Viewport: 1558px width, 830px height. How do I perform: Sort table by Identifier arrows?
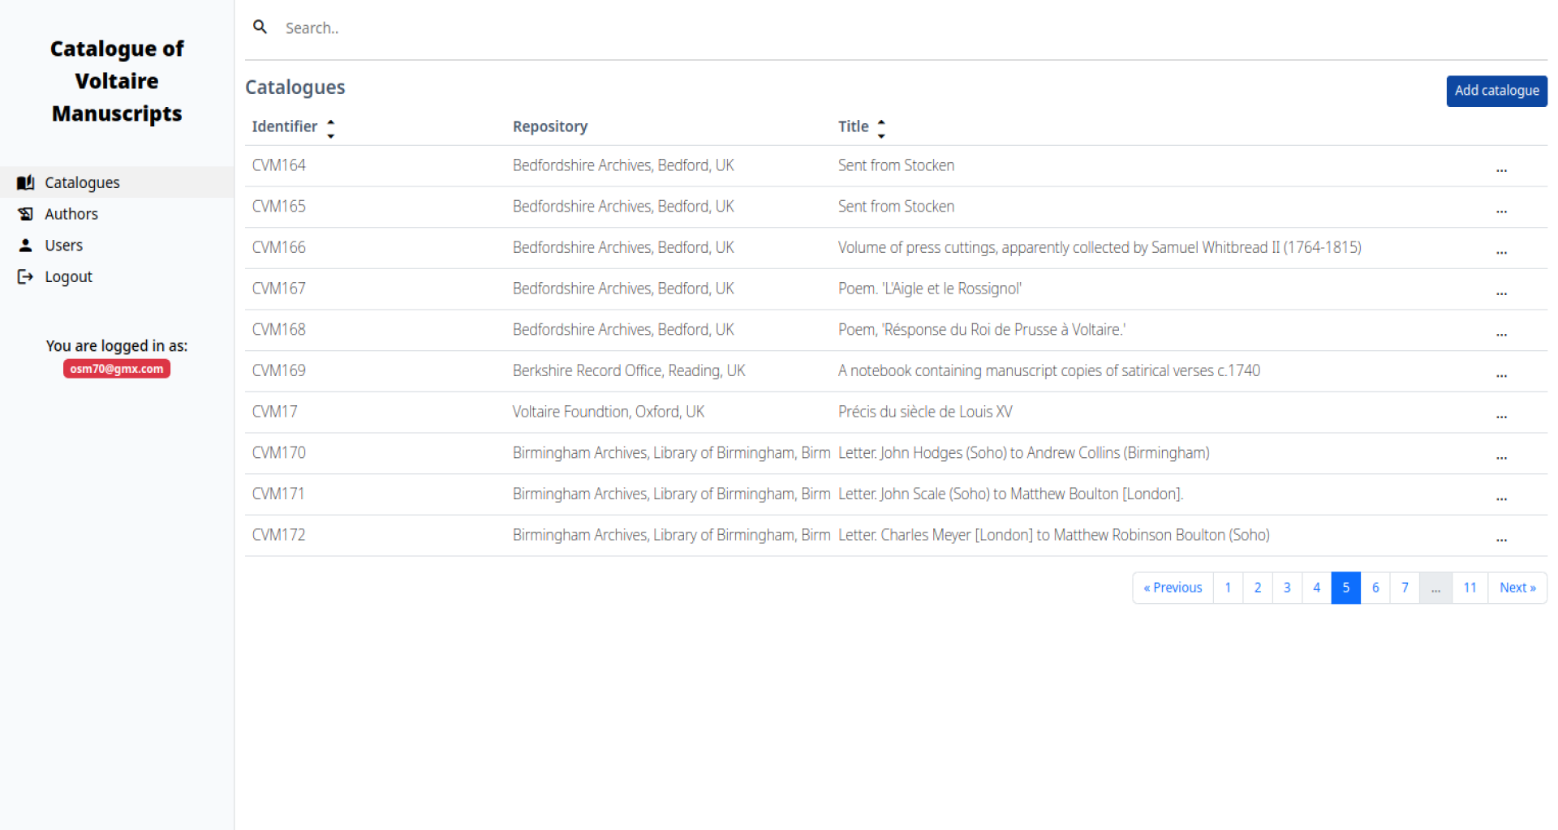click(330, 128)
